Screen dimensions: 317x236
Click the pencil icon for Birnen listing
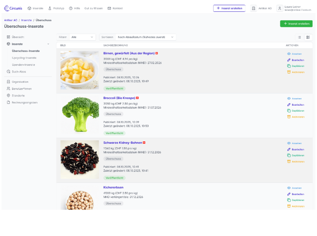tap(289, 60)
